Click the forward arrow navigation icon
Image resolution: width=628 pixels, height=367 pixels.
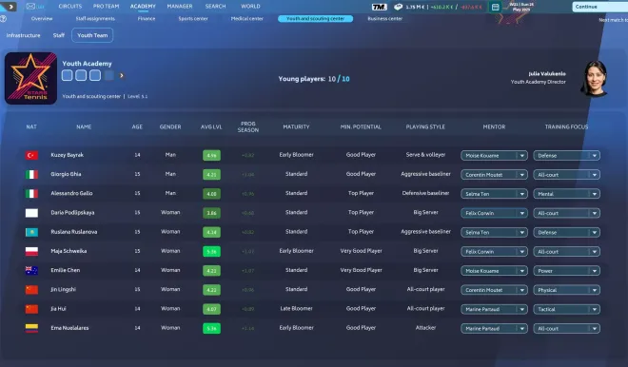tap(10, 7)
